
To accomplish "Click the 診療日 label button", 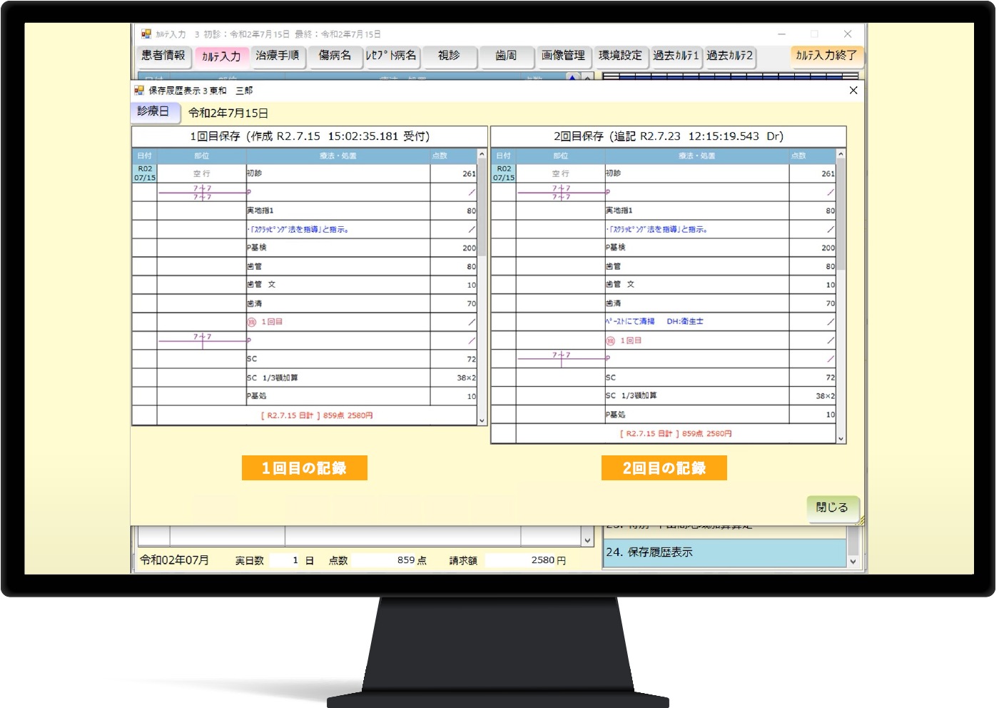I will (153, 111).
